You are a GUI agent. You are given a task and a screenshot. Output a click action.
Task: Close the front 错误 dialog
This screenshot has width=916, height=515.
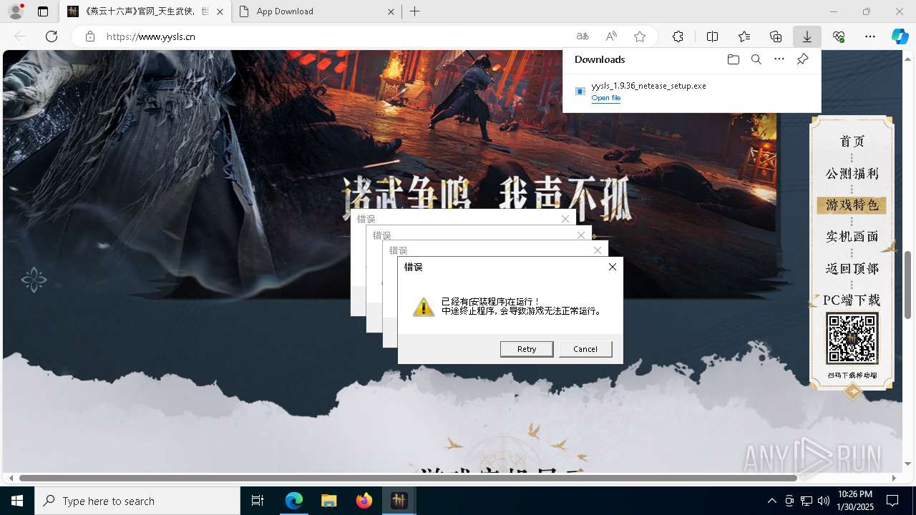612,267
